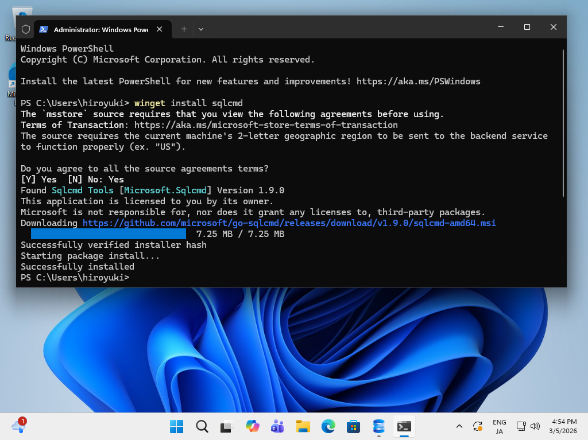Close the Windows PowerShell tab
Image resolution: width=588 pixels, height=440 pixels.
coord(160,29)
